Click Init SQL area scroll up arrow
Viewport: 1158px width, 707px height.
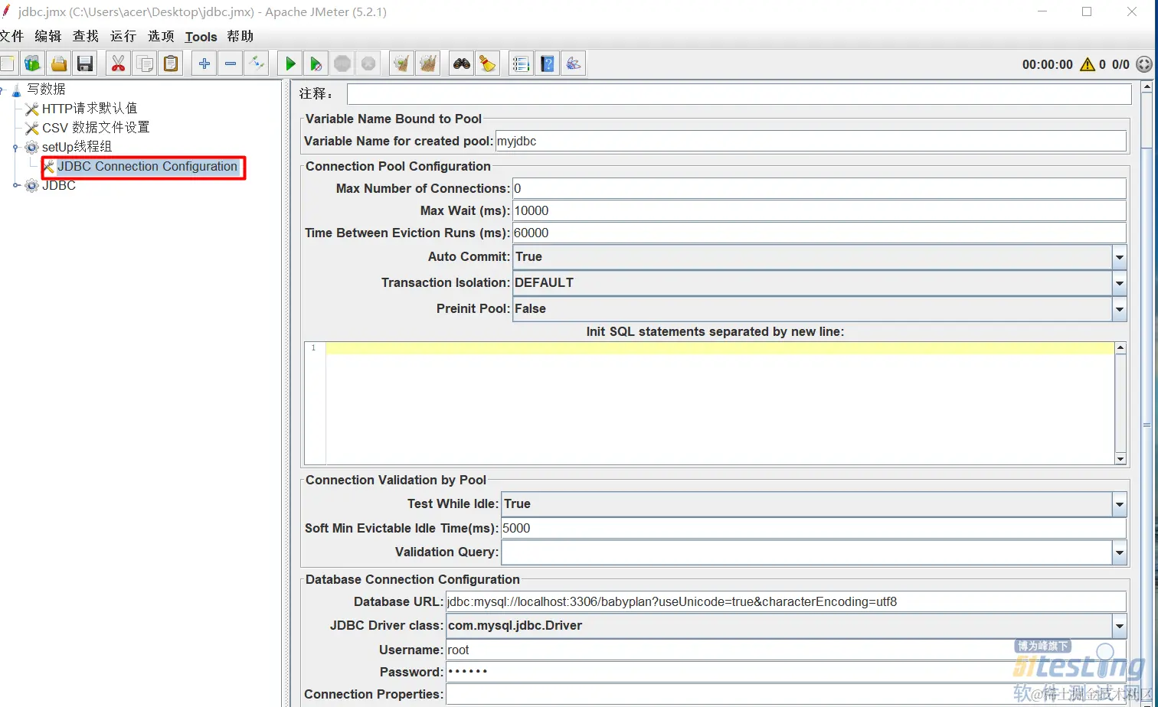point(1120,348)
